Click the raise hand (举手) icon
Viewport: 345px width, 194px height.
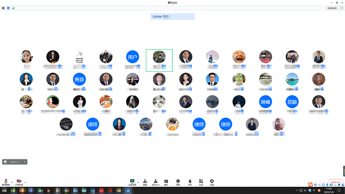tap(190, 181)
